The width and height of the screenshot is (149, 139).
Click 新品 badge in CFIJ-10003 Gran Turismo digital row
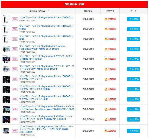click(x=15, y=119)
